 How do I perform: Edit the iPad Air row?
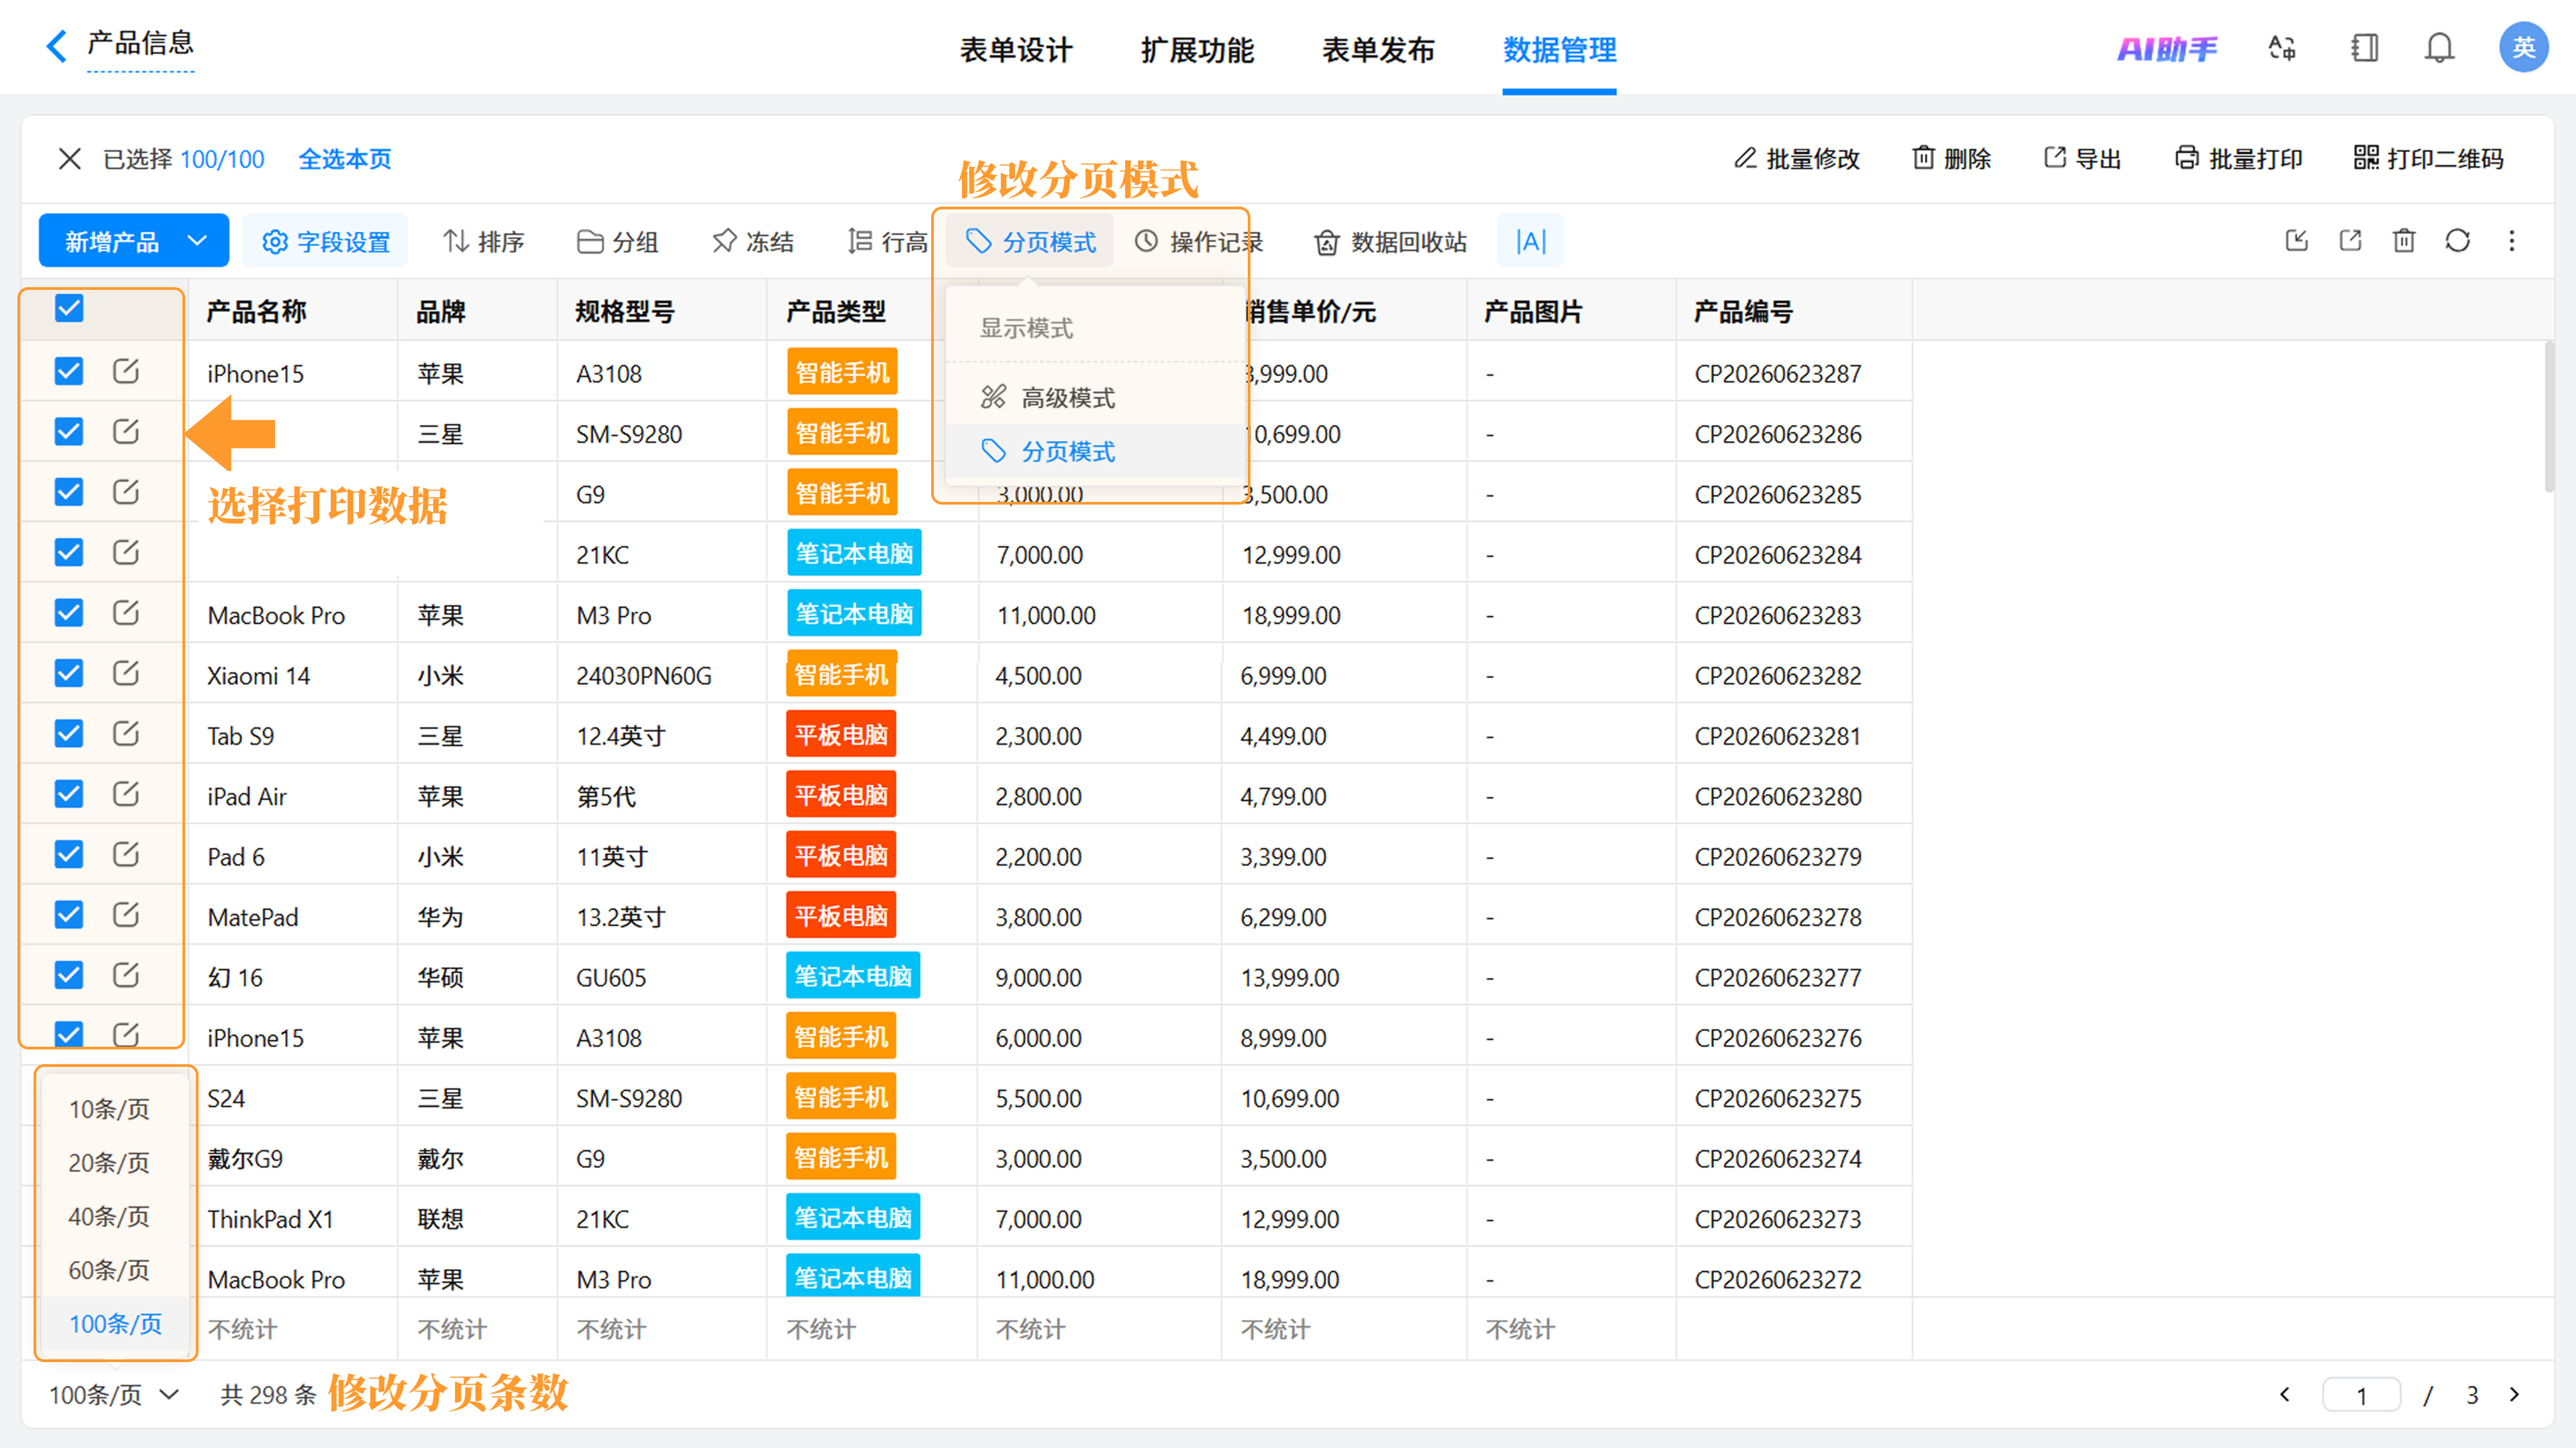(126, 795)
